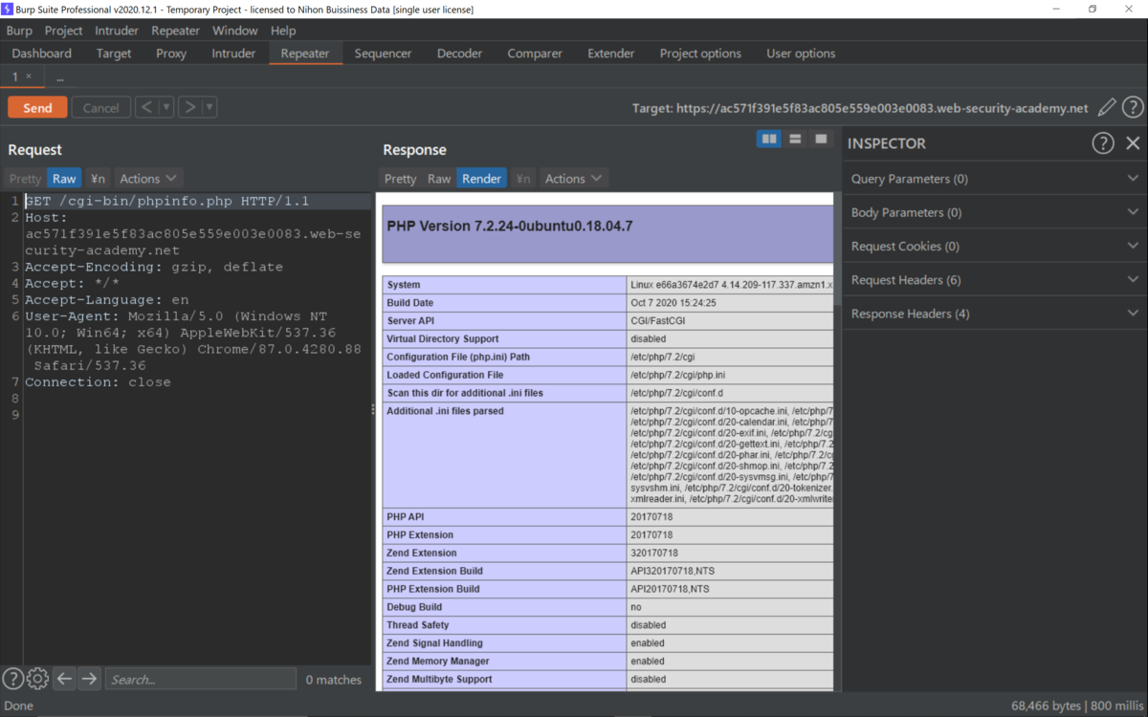This screenshot has width=1148, height=717.
Task: Open the Project menu
Action: click(63, 31)
